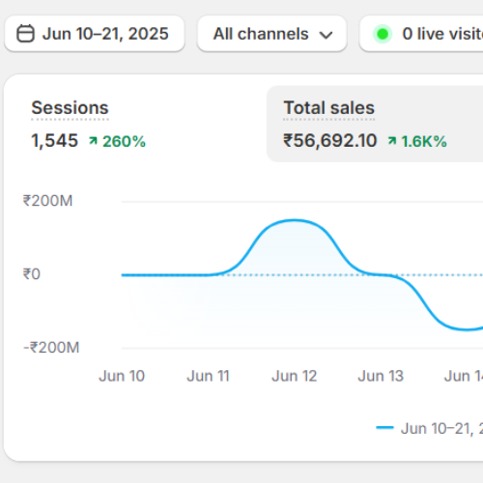Click the 1,545 sessions value
Viewport: 483px width, 483px height.
pos(54,141)
